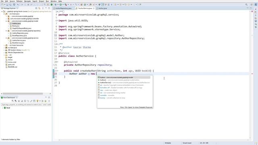
Task: Click the Boot Dashboard filter input field
Action: (x=26, y=105)
